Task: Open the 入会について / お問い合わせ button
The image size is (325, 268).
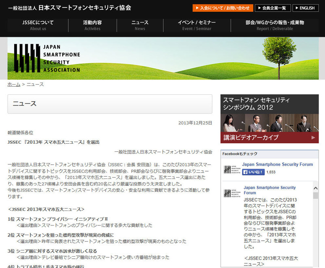Action: pos(223,8)
